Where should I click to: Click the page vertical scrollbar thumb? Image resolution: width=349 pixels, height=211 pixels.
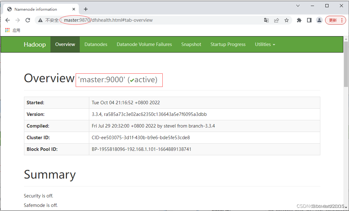click(346, 65)
